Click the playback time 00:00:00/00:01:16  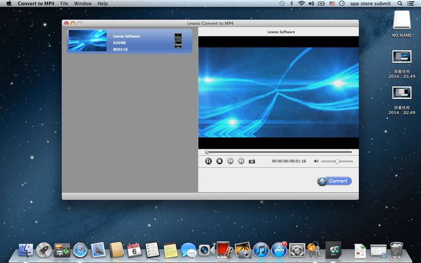click(x=289, y=161)
